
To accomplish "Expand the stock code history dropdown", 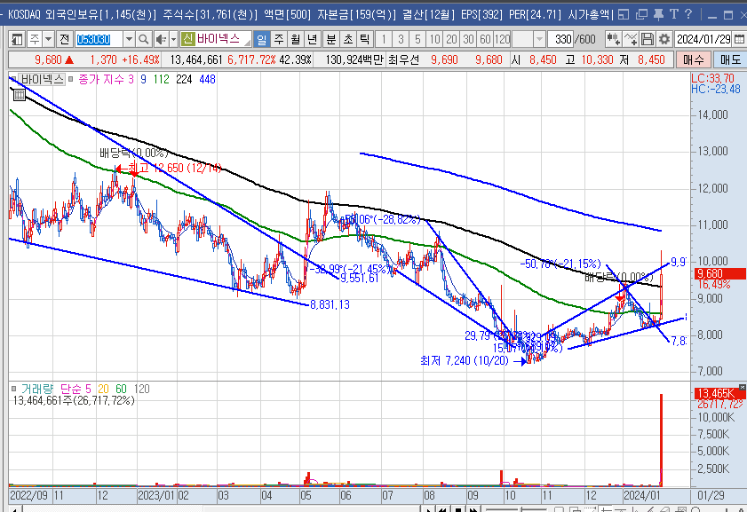I will tap(129, 39).
